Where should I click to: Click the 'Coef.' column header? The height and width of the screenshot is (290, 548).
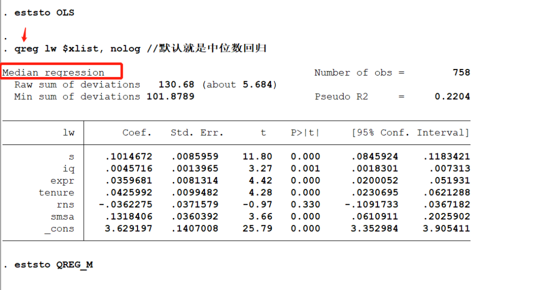137,133
